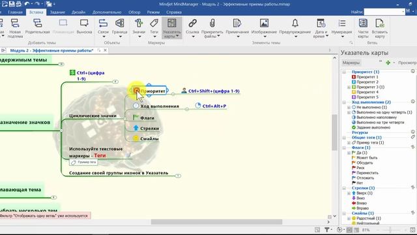
Task: Click the progress icon next to Ctrl+Alt+P
Action: 198,106
